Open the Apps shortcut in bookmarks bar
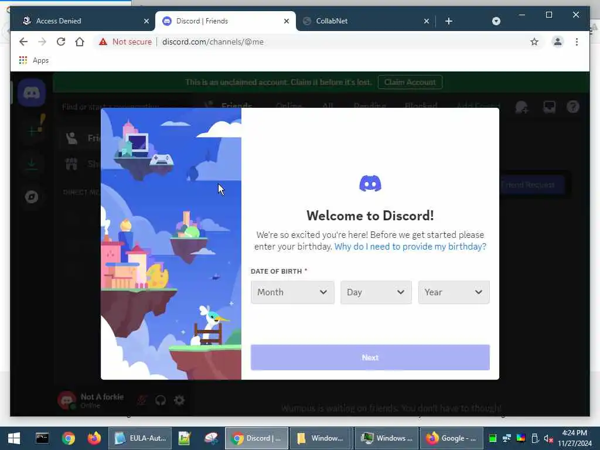600x450 pixels. pos(33,60)
